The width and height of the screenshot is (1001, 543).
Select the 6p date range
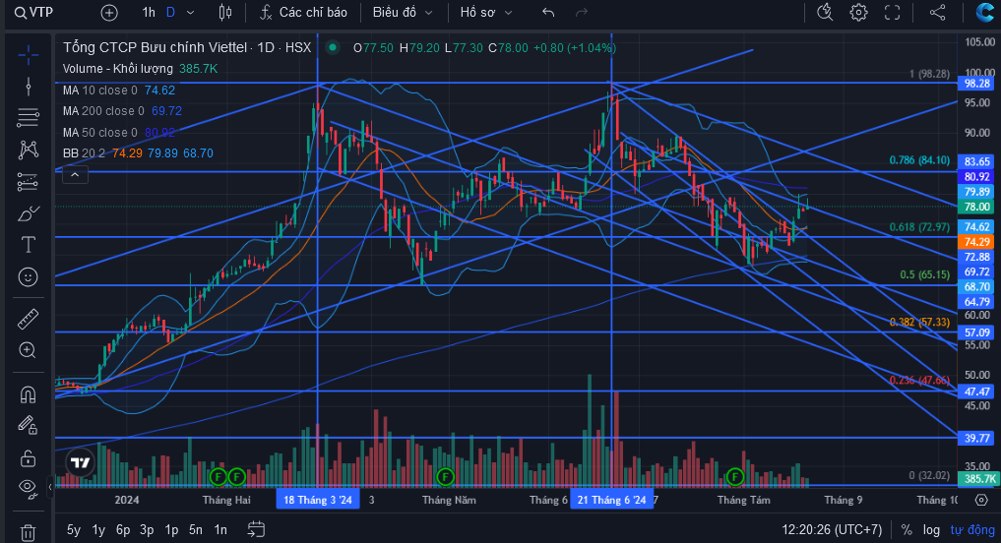coord(123,529)
